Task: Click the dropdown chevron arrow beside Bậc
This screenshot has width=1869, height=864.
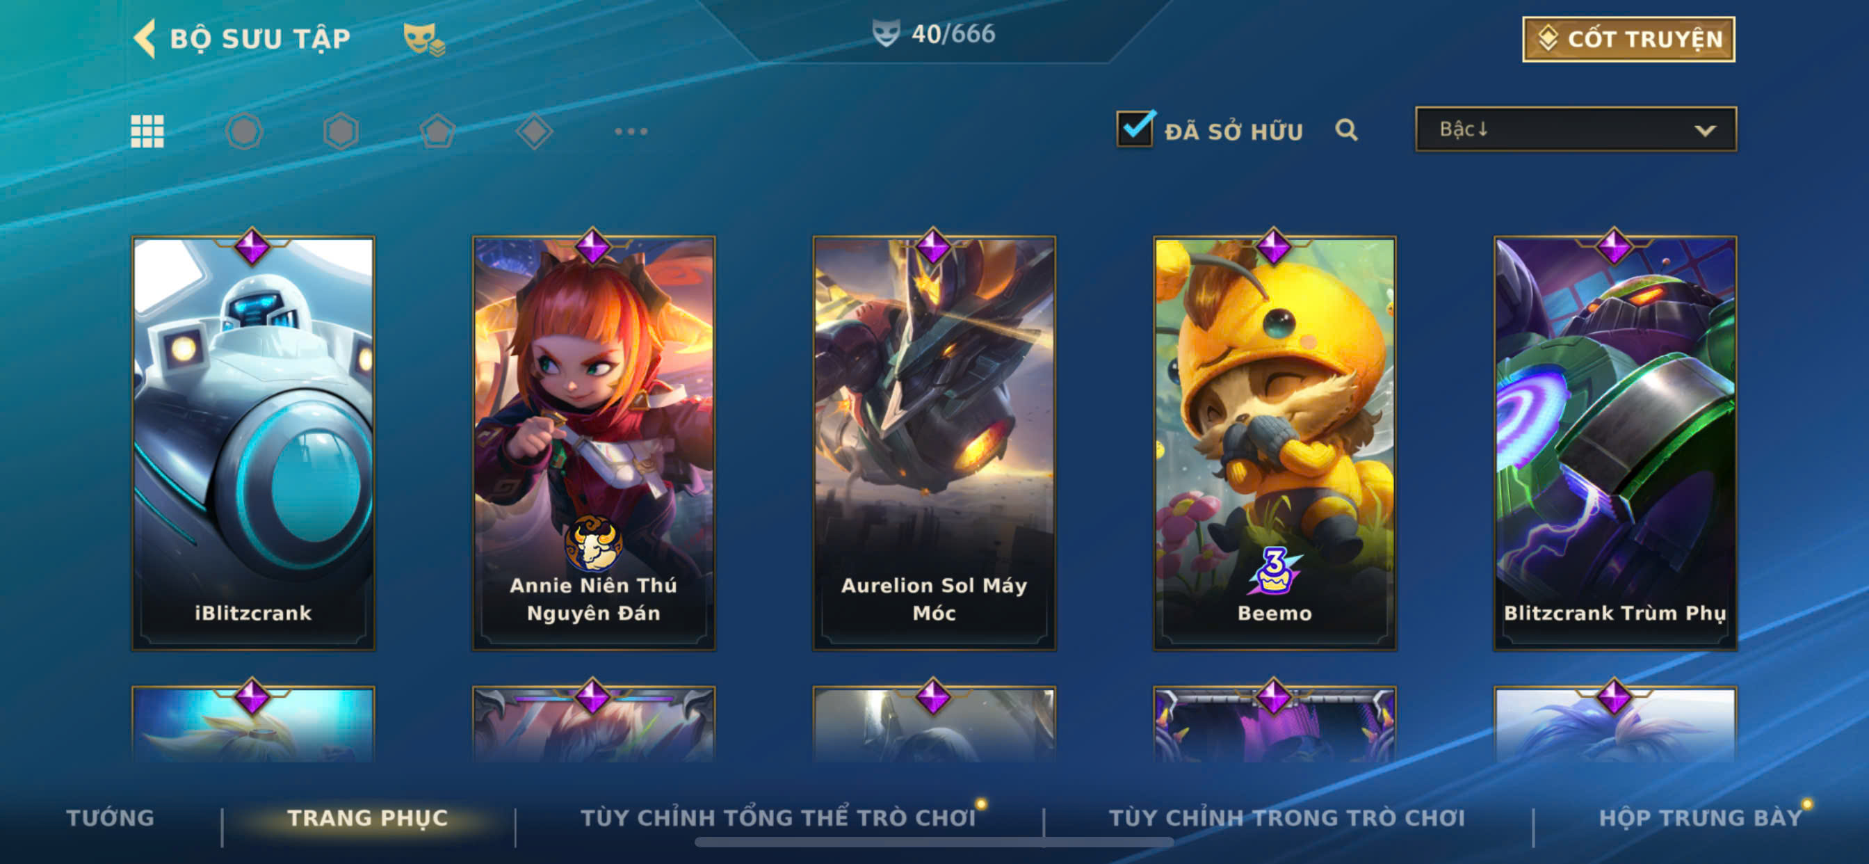Action: point(1705,131)
